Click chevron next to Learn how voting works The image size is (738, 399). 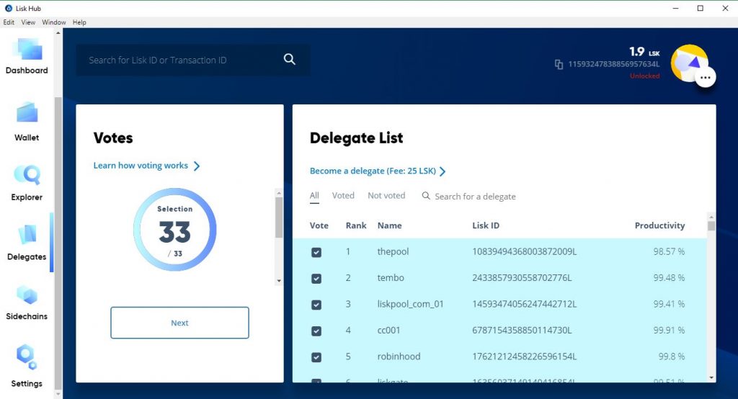click(197, 166)
